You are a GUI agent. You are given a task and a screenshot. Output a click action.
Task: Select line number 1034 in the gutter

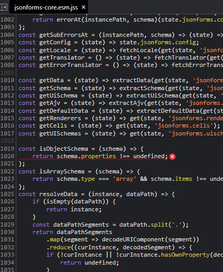pyautogui.click(x=7, y=263)
